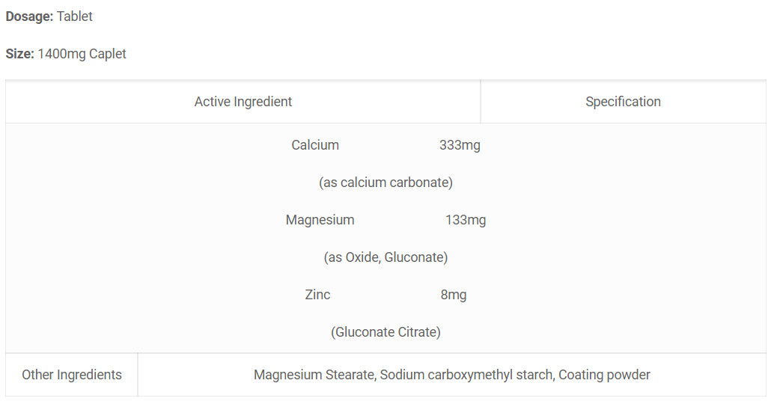Screen dimensions: 771x407
Task: Click the Zinc ingredient name
Action: point(317,295)
